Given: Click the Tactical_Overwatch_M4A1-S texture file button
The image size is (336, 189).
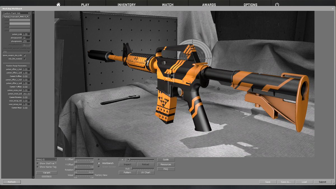Looking at the screenshot, I should 16,17.
